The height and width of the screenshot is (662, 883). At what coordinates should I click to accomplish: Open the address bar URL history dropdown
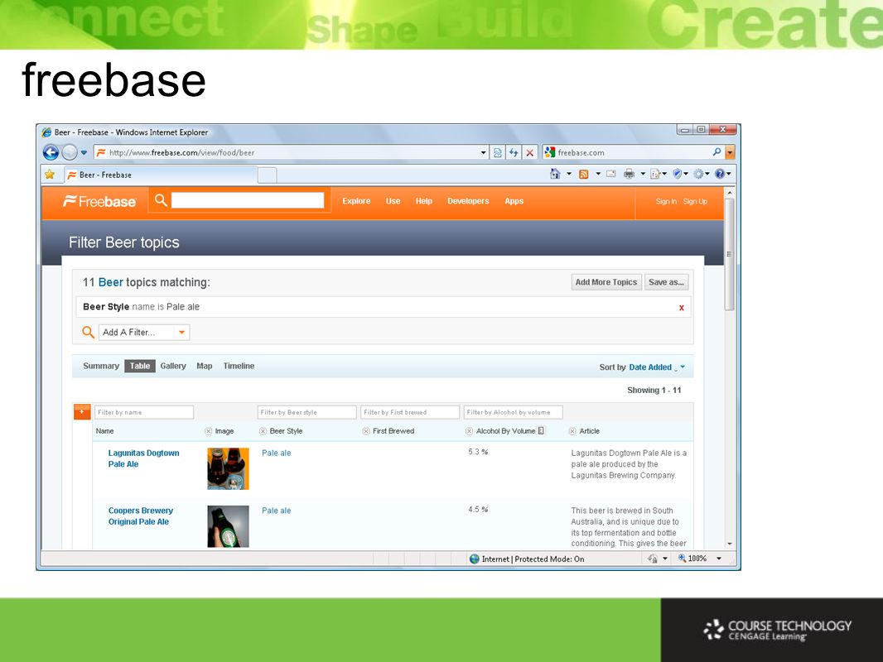(x=483, y=152)
